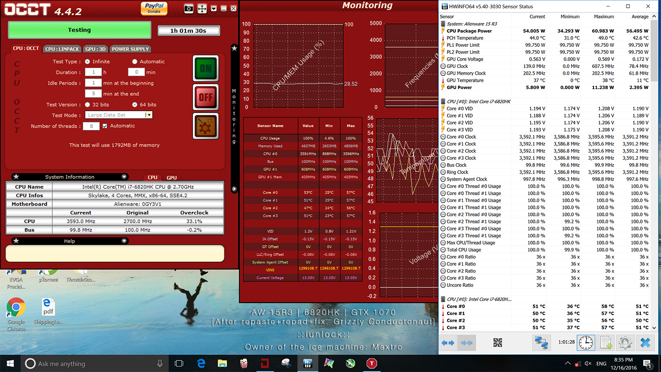Select the CPU : OCCT tab
This screenshot has width=661, height=372.
(x=26, y=48)
